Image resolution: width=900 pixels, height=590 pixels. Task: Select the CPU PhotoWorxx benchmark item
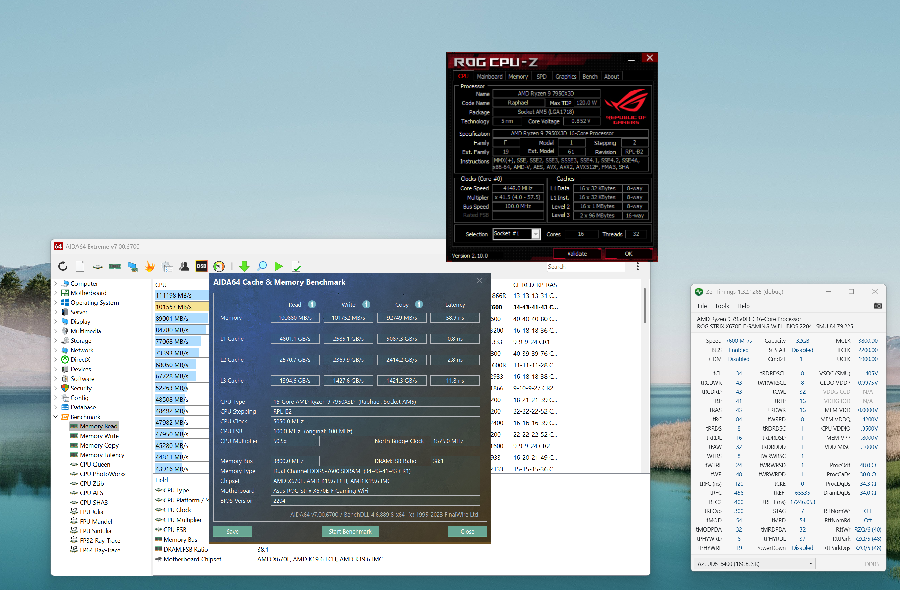pos(102,474)
